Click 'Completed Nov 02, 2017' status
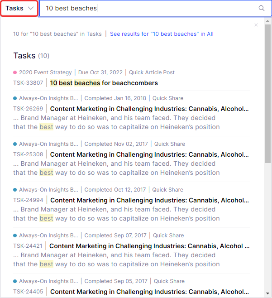 pos(116,144)
